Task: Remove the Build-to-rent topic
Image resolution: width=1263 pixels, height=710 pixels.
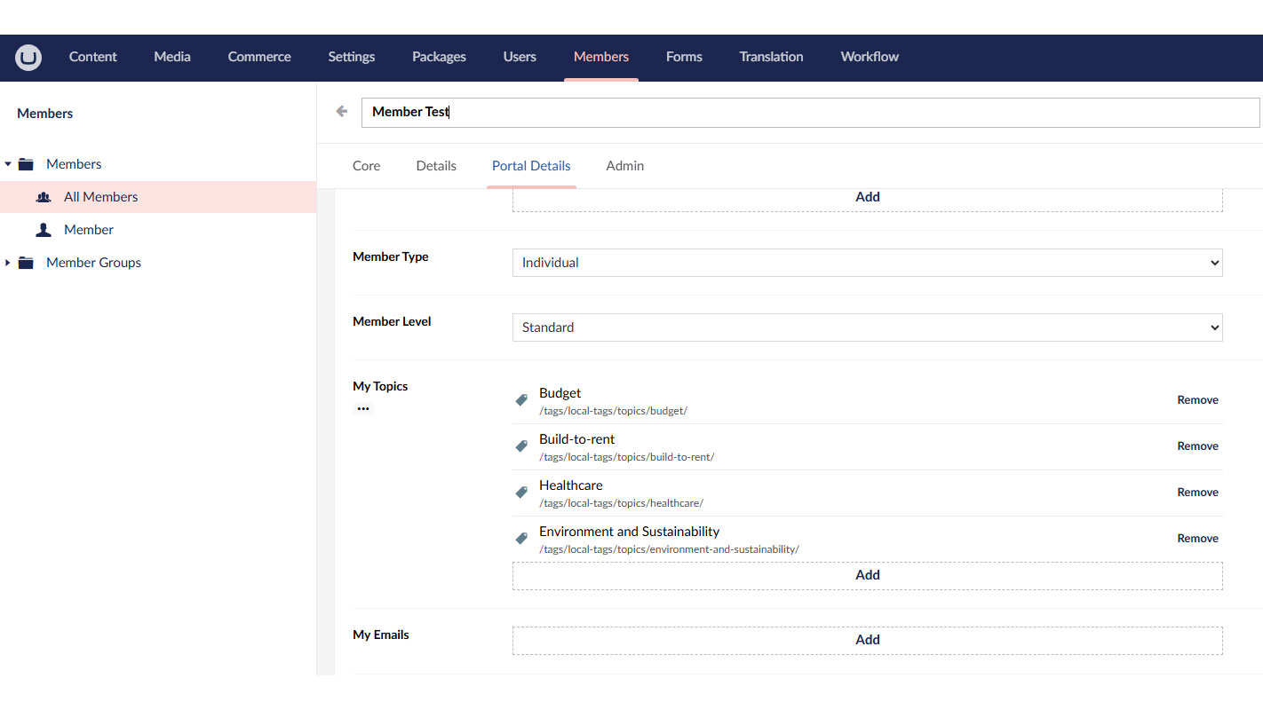Action: [x=1197, y=446]
